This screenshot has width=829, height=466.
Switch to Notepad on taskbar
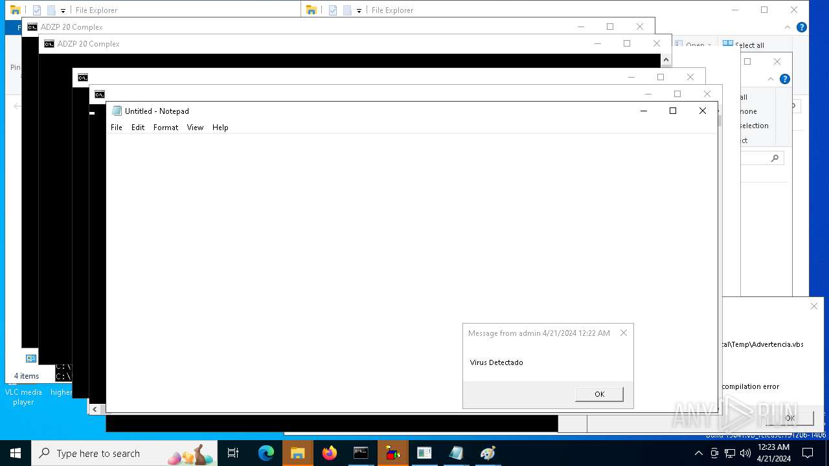point(456,453)
